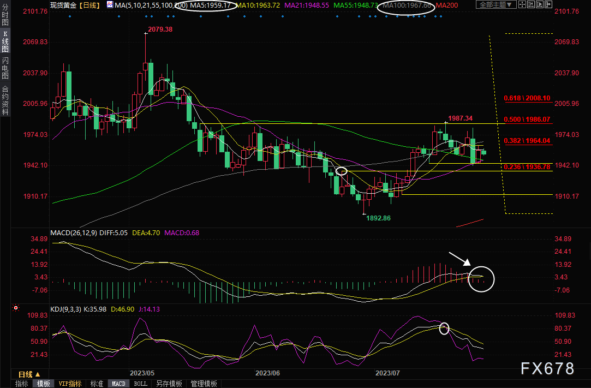Click the purple MA21 legend label
Screen dimensions: 591x388
pyautogui.click(x=308, y=5)
